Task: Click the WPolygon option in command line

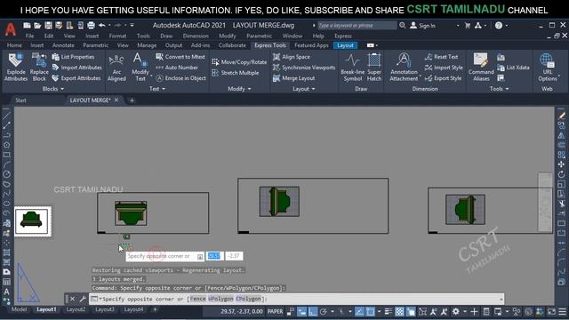Action: [x=220, y=299]
